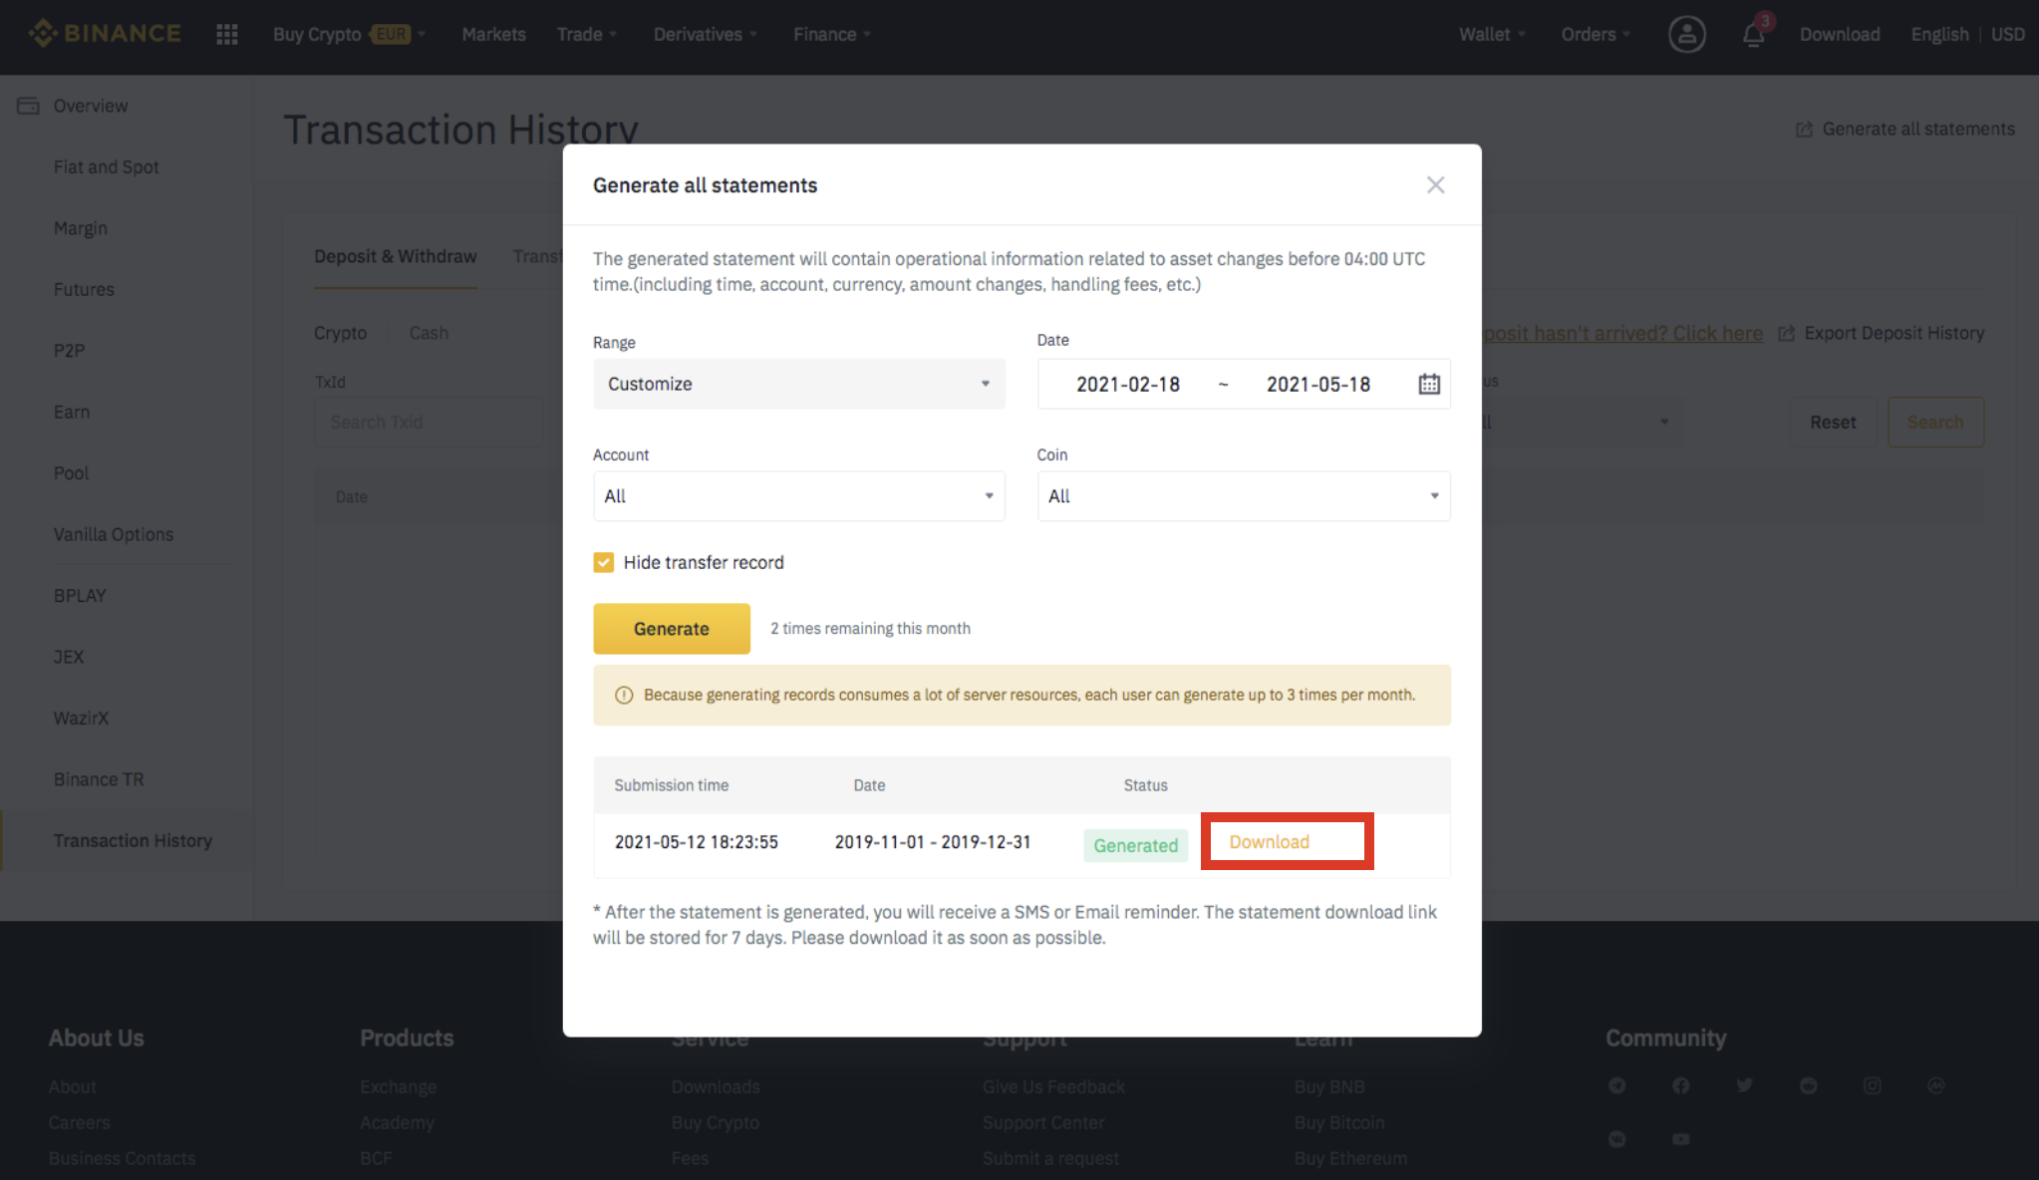Change currency via USD
Image resolution: width=2039 pixels, height=1180 pixels.
[2007, 34]
